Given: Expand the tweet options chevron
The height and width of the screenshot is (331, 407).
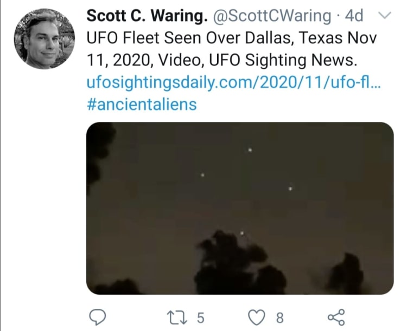Looking at the screenshot, I should (384, 15).
